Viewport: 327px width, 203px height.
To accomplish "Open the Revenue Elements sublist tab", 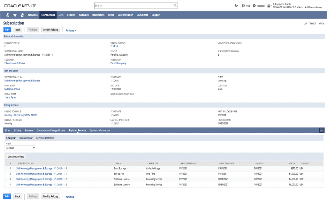I will (45, 138).
